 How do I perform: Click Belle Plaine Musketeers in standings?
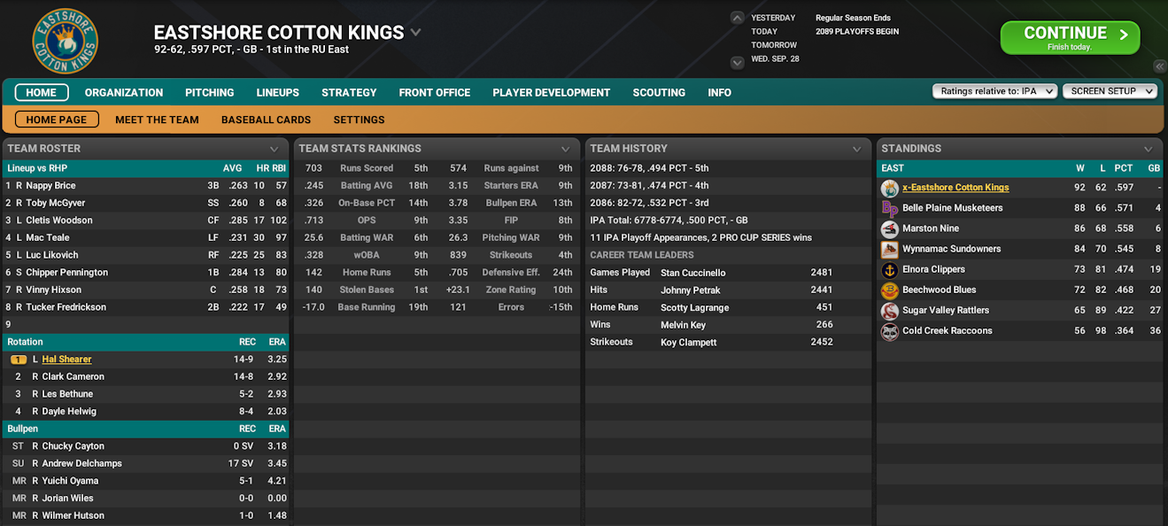tap(953, 208)
